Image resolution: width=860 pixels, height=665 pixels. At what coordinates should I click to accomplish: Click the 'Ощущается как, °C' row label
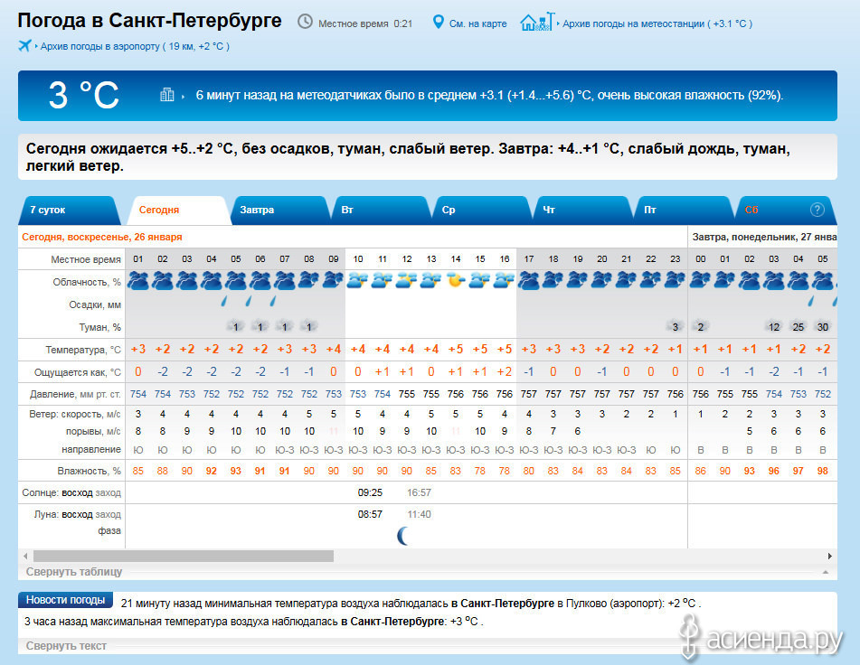tap(78, 372)
